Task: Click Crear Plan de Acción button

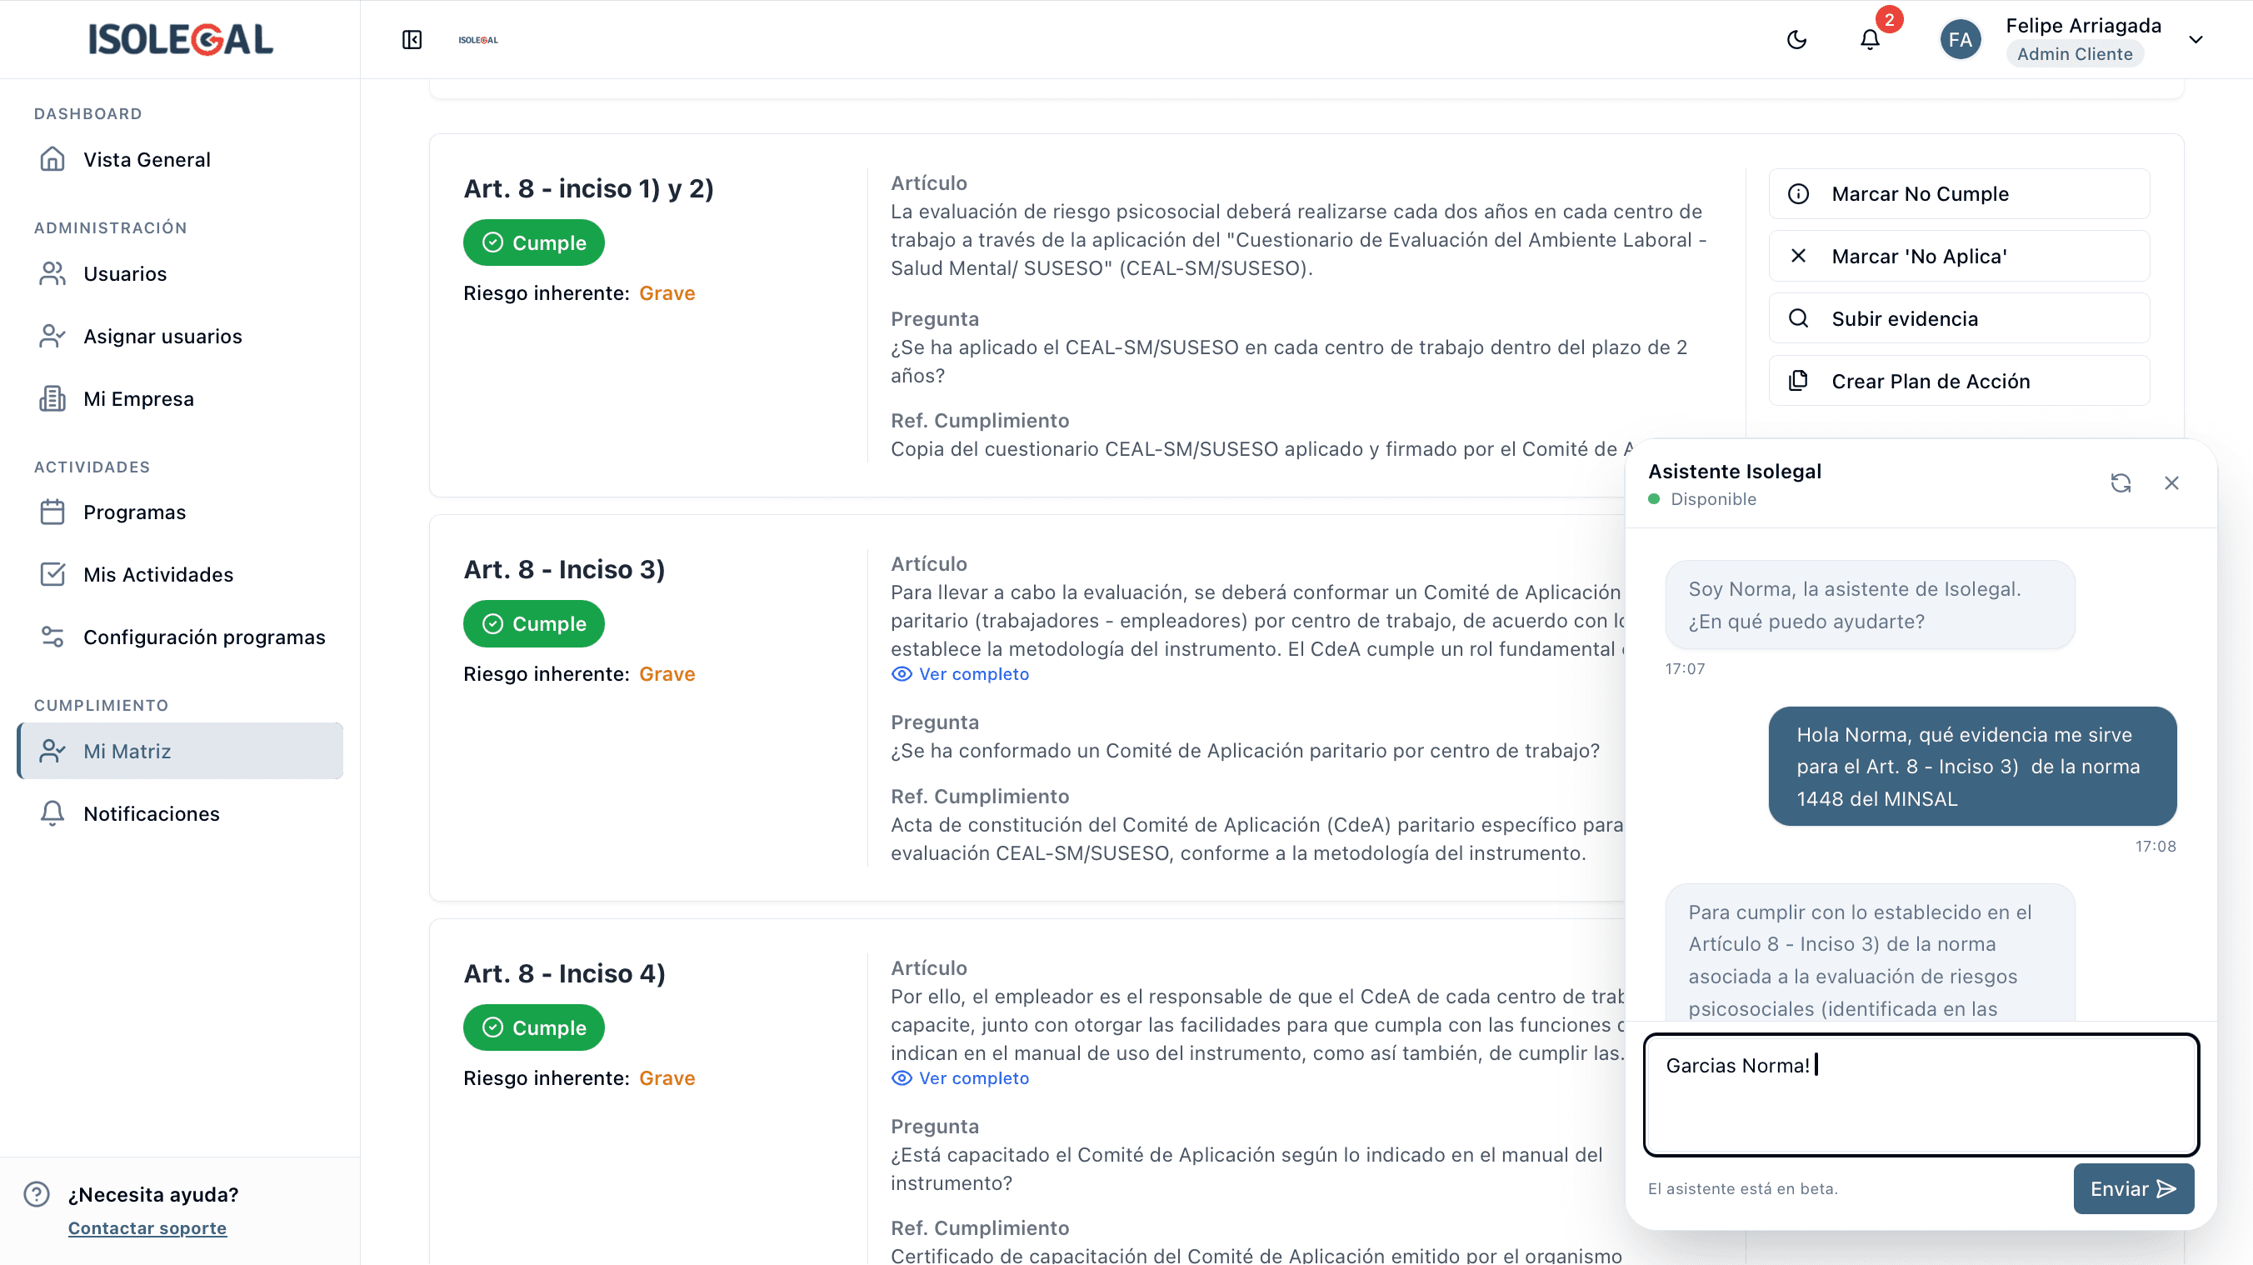Action: pyautogui.click(x=1959, y=382)
